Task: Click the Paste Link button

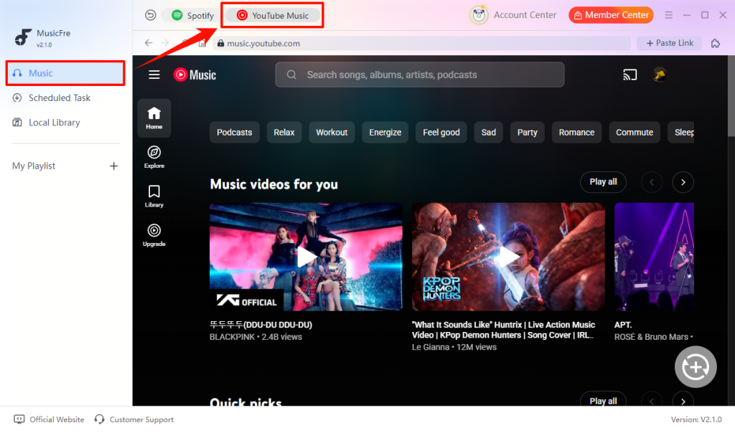Action: (x=669, y=43)
